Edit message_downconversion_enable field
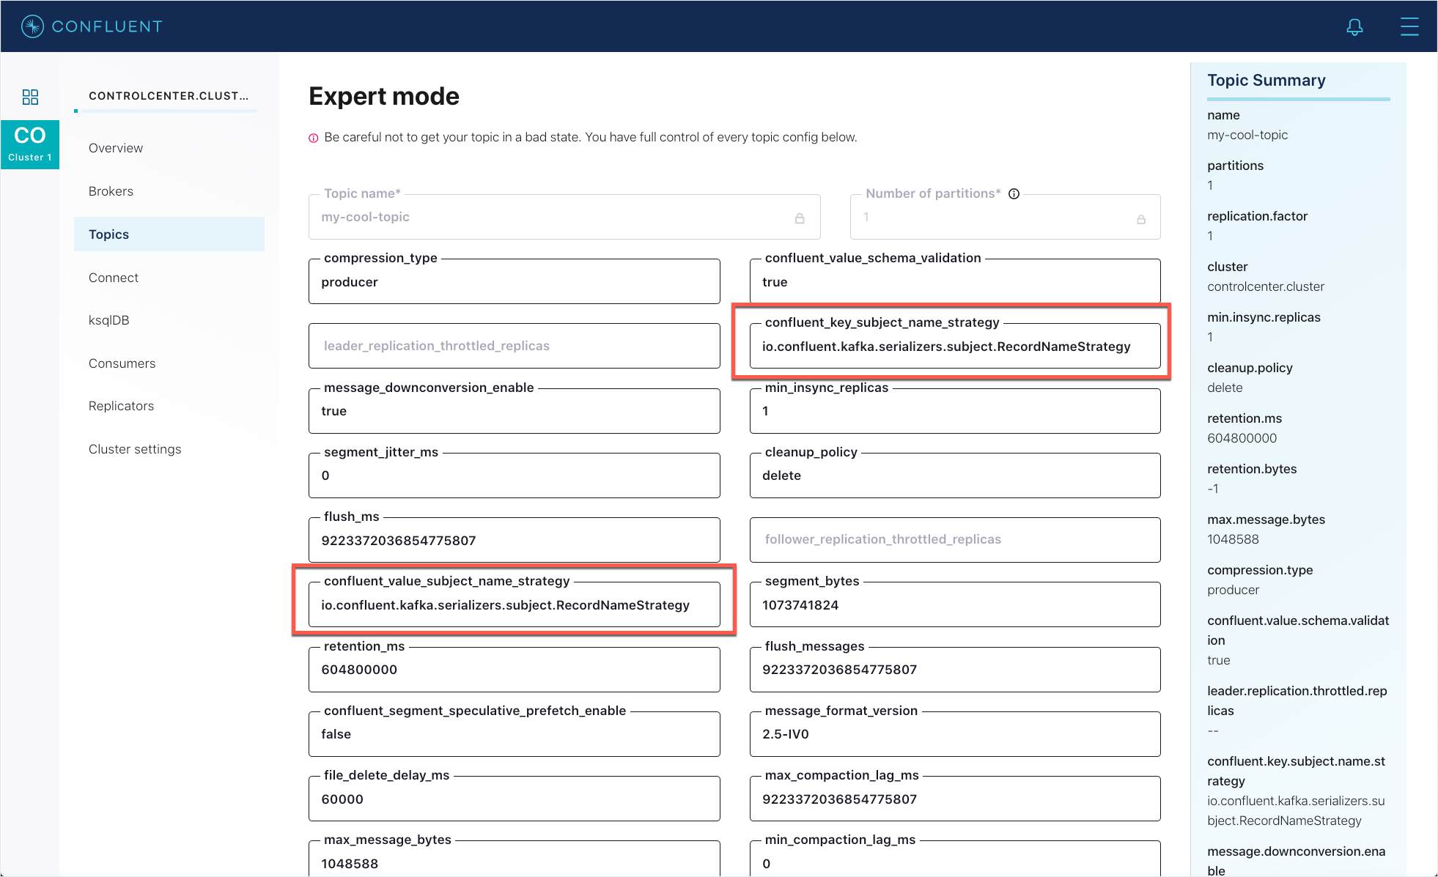Screen dimensions: 1438x877 (x=515, y=411)
